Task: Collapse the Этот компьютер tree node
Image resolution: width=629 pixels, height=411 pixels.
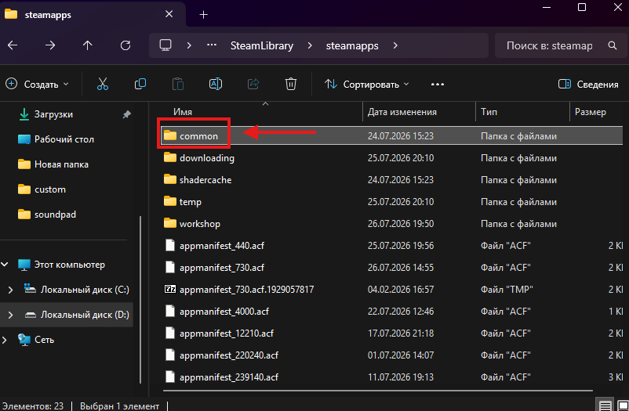Action: click(x=5, y=265)
